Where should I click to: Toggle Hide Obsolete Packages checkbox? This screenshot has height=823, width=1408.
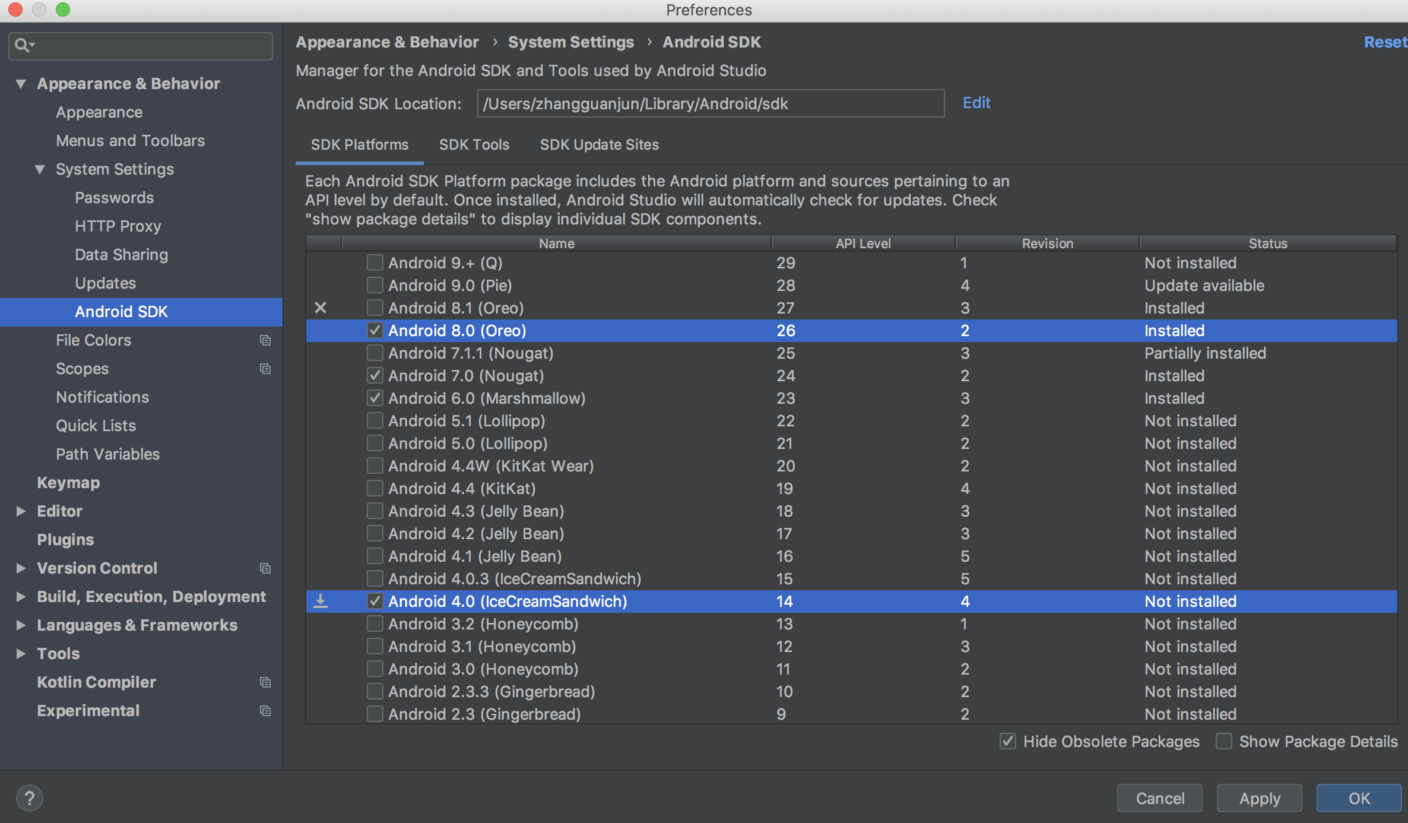(1007, 741)
